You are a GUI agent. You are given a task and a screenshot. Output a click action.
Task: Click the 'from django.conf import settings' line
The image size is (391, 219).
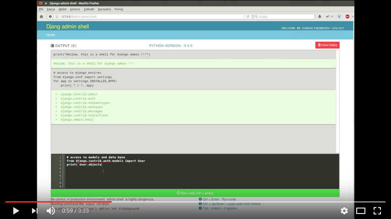coord(82,77)
